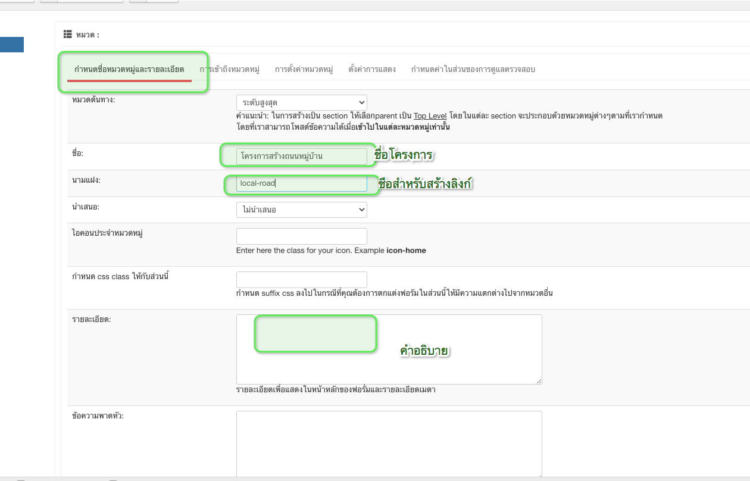Open the นำเสนอ dropdown set to ไม่นำเสนอ

(301, 210)
